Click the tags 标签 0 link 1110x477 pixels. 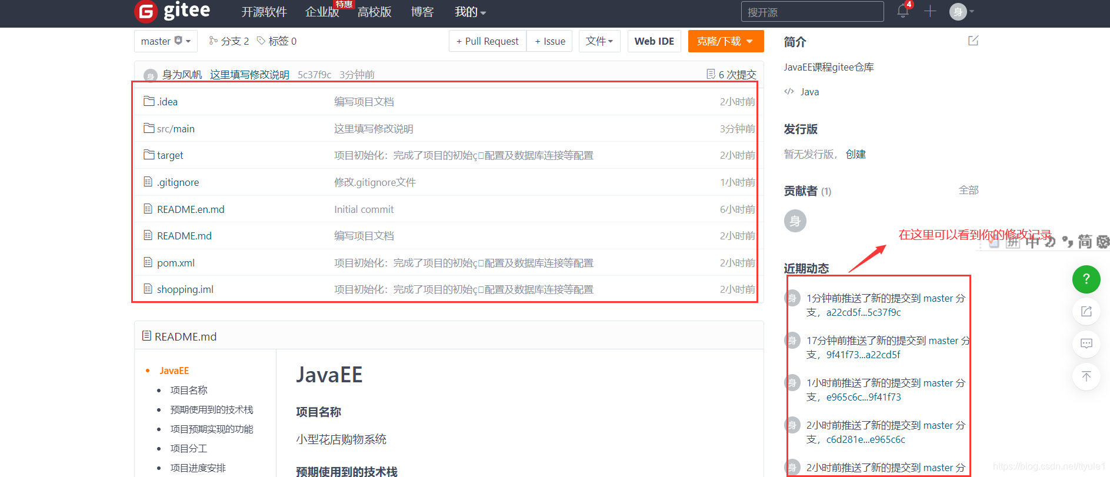276,41
